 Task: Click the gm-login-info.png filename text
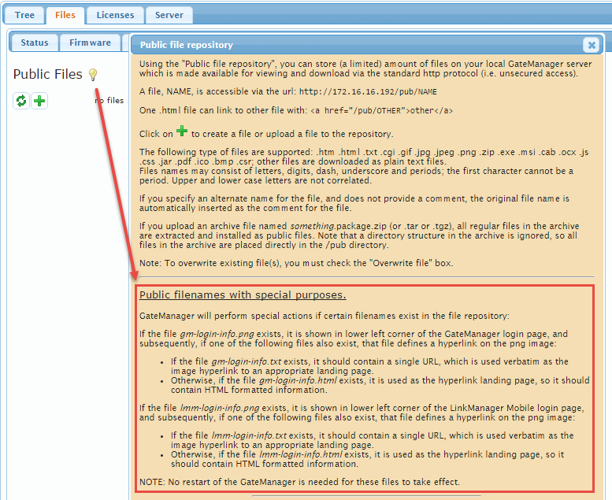point(217,334)
